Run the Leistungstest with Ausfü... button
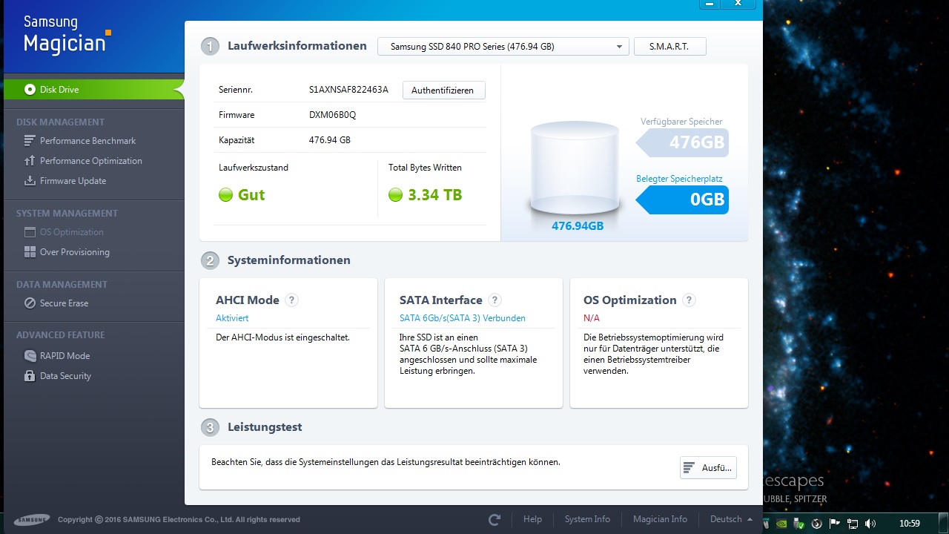The image size is (949, 534). point(708,467)
